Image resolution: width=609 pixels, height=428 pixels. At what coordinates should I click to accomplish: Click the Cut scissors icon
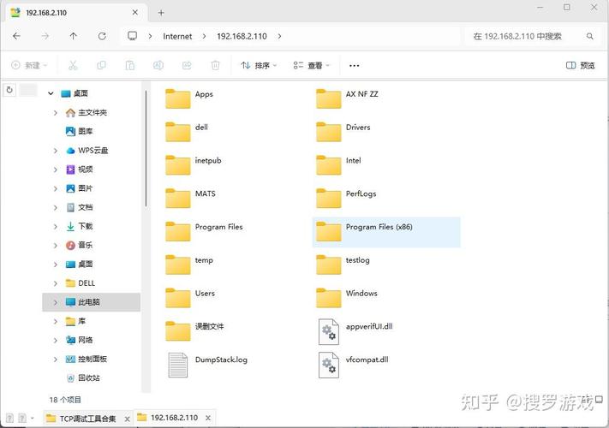pos(73,65)
